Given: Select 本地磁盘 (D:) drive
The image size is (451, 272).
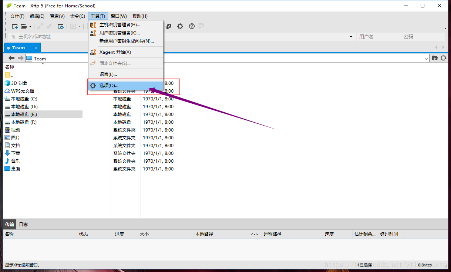Looking at the screenshot, I should coord(21,107).
